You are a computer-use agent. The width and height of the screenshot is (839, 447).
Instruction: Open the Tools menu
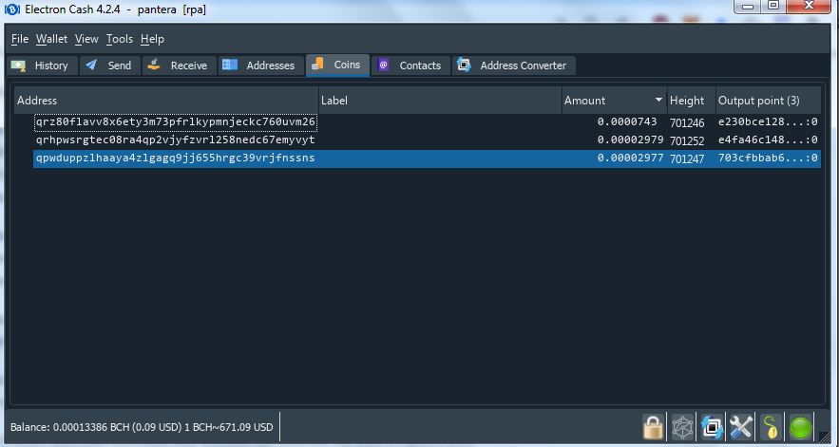click(x=120, y=39)
